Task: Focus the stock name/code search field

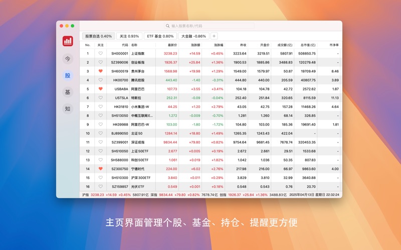Action: point(209,26)
